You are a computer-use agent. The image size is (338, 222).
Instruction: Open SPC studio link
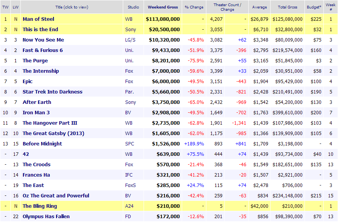pos(130,144)
